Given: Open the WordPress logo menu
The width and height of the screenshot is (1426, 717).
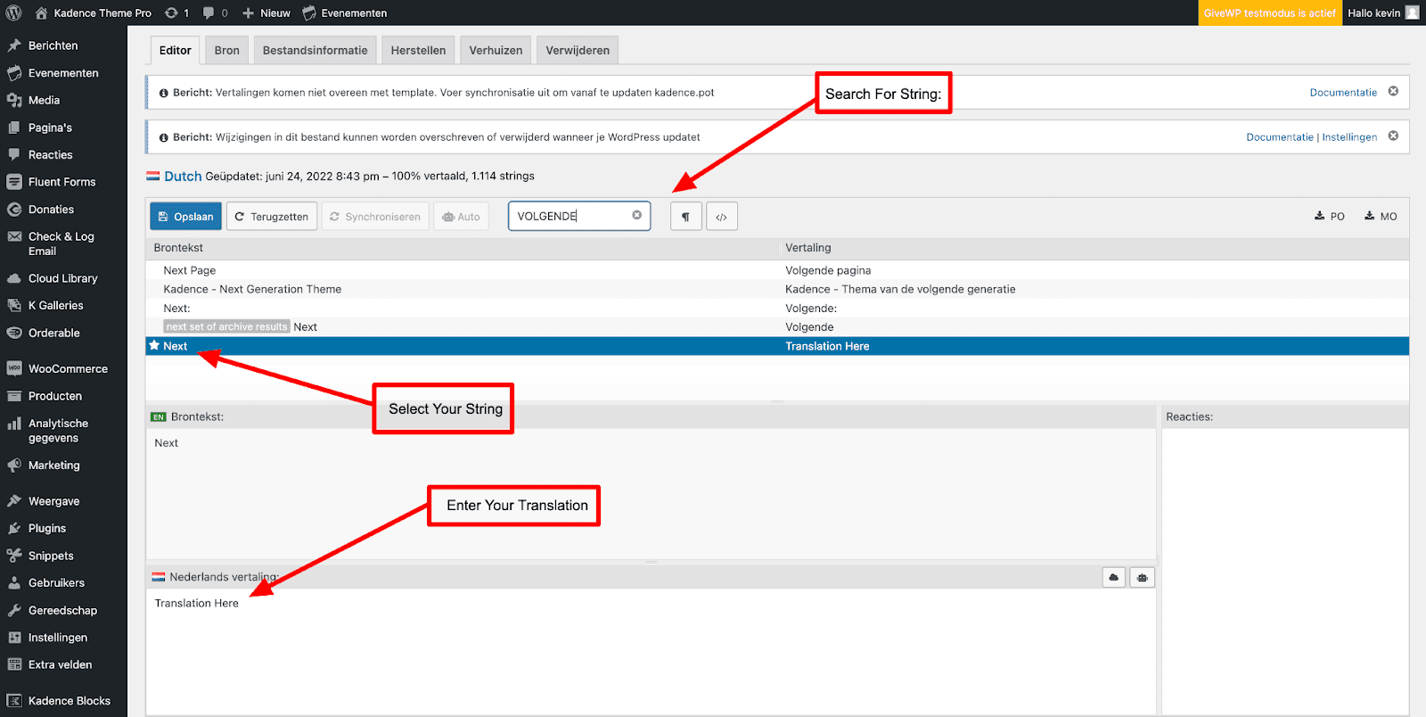Looking at the screenshot, I should (x=13, y=12).
